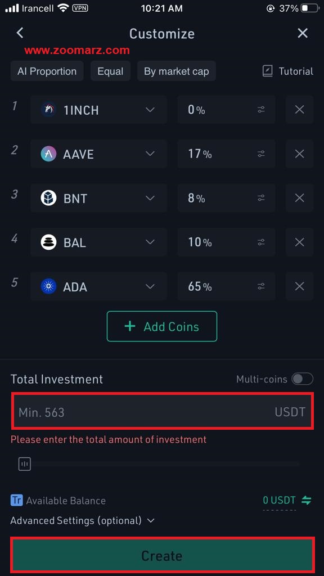The height and width of the screenshot is (576, 324).
Task: Tap the Add Coins button
Action: point(162,326)
